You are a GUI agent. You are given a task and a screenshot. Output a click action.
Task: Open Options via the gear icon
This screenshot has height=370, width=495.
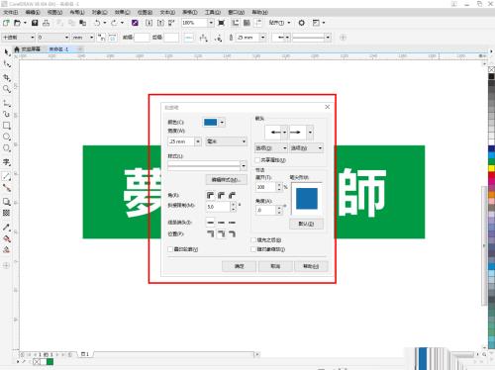301,23
